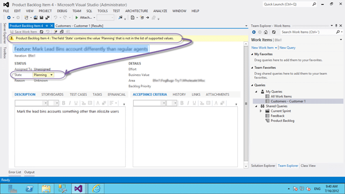Click the work item title field
The width and height of the screenshot is (345, 194).
pyautogui.click(x=81, y=49)
